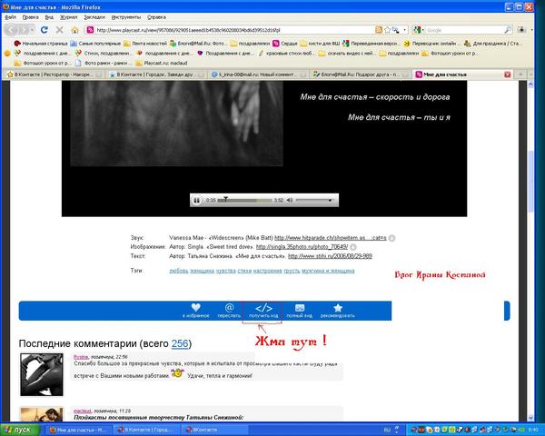Click the @ forward playcast icon
The height and width of the screenshot is (436, 545).
pos(229,307)
